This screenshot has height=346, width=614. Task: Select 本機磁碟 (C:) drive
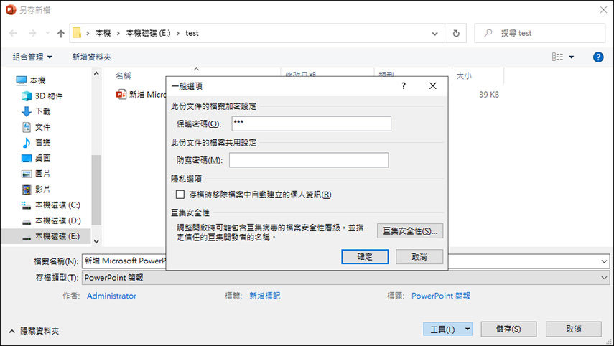(x=57, y=205)
